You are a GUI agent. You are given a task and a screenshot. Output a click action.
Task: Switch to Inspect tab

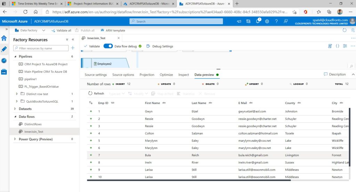click(184, 75)
